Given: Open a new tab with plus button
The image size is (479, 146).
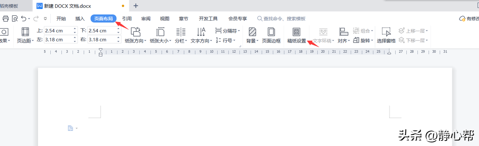Looking at the screenshot, I should click(x=136, y=6).
